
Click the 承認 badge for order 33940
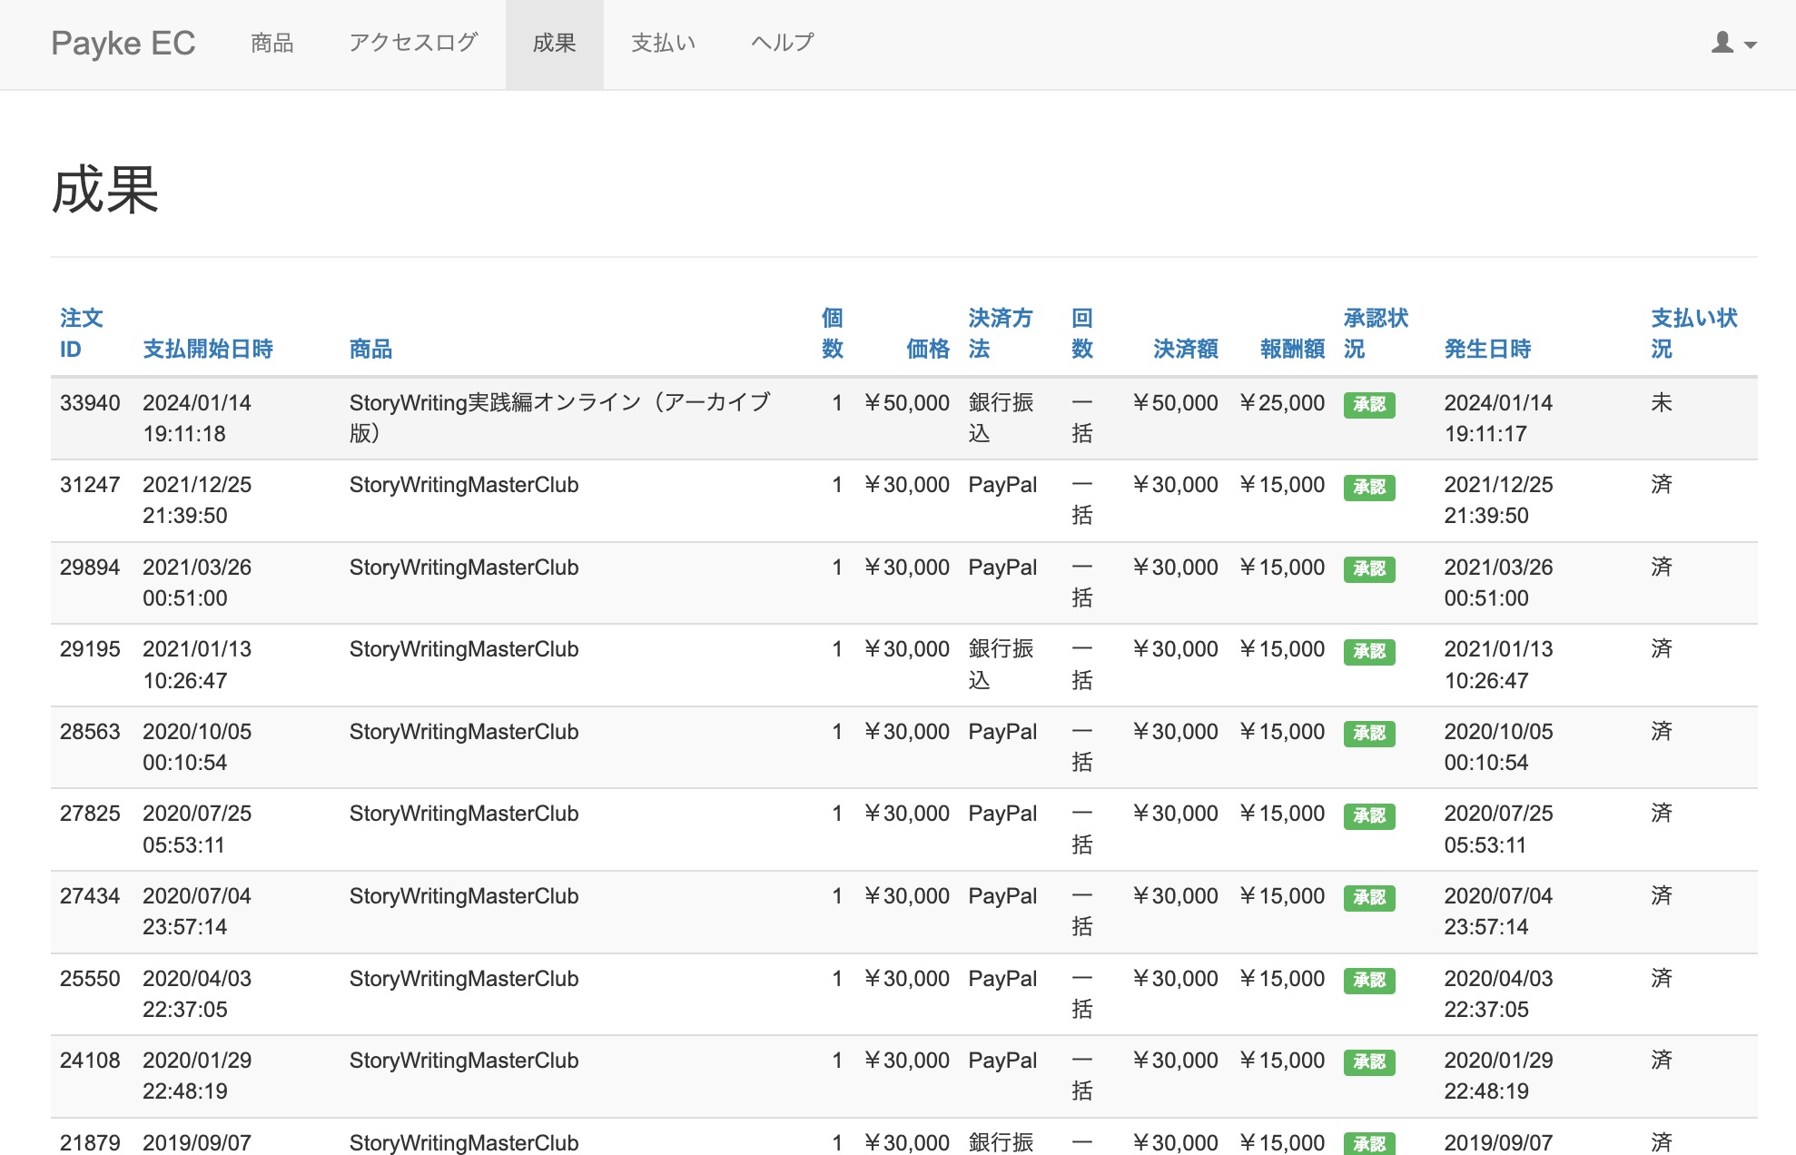(x=1369, y=405)
